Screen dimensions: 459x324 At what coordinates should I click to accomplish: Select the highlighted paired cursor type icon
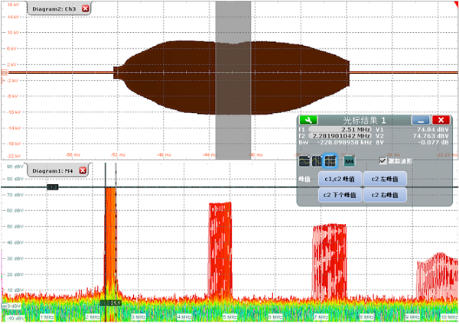330,161
